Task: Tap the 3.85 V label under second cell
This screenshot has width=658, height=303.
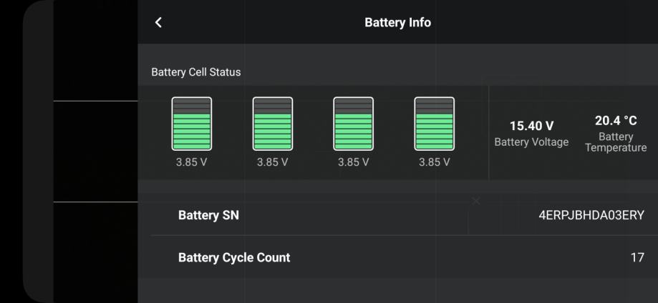Action: pos(272,162)
